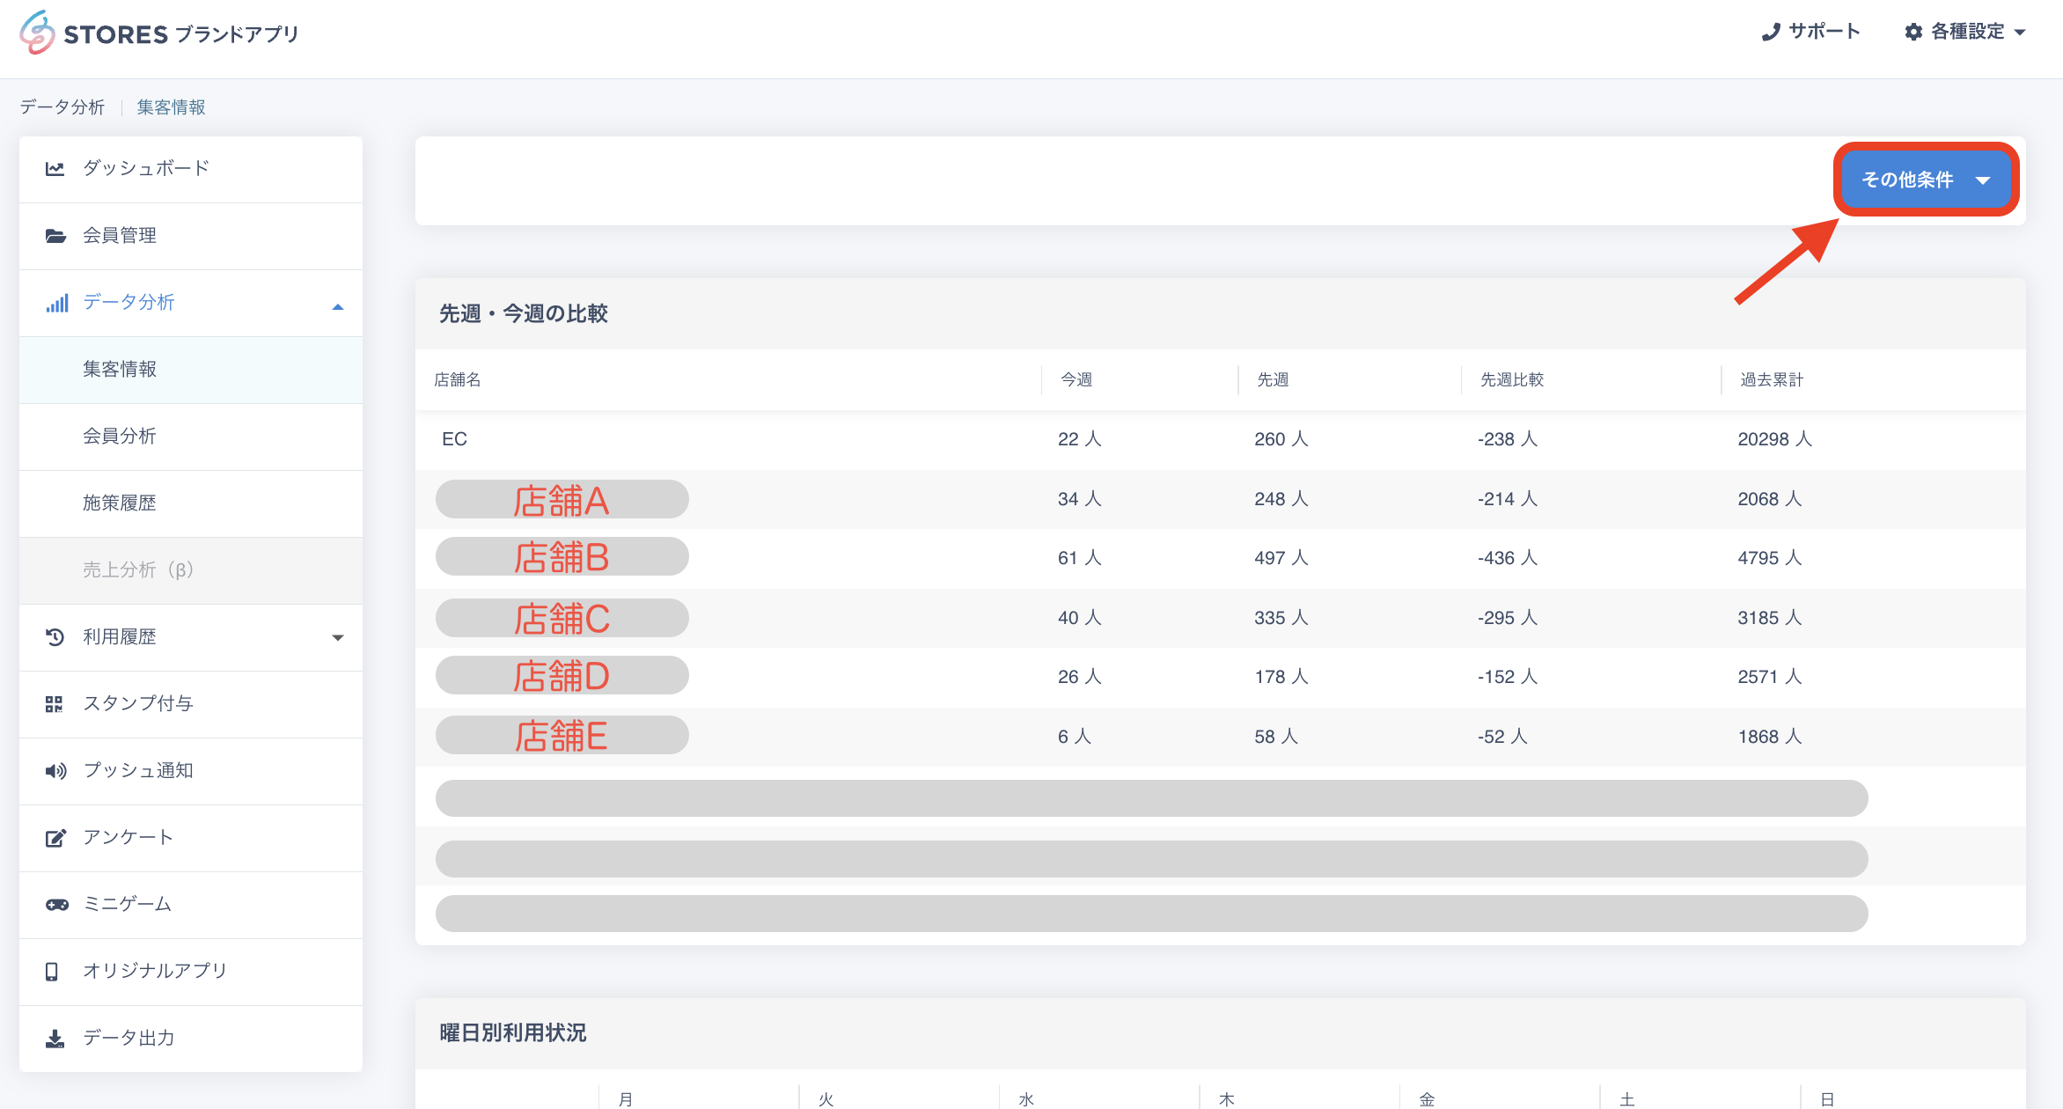Click the 利用履歴 history clock icon

tap(55, 637)
